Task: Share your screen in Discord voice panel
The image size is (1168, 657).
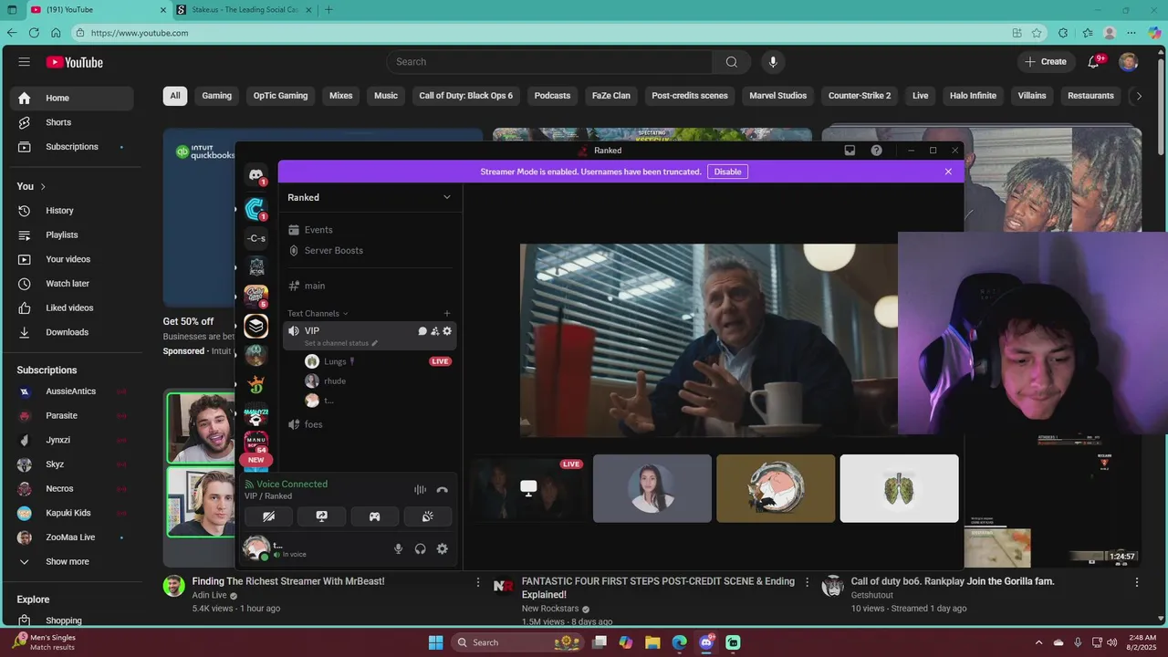Action: (321, 516)
